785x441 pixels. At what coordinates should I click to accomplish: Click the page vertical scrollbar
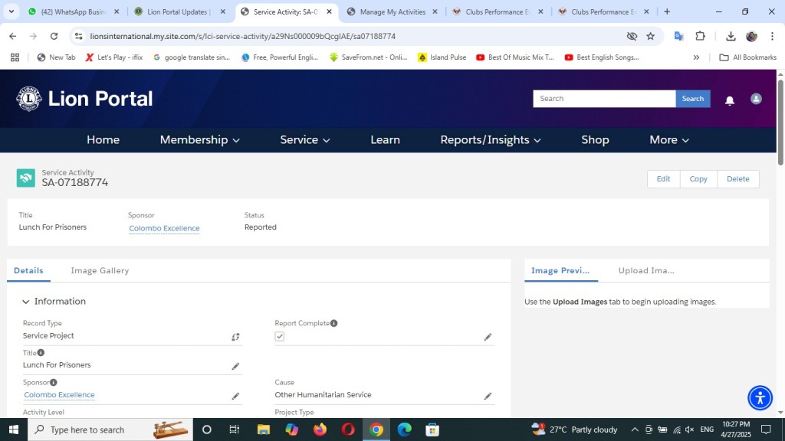click(780, 122)
